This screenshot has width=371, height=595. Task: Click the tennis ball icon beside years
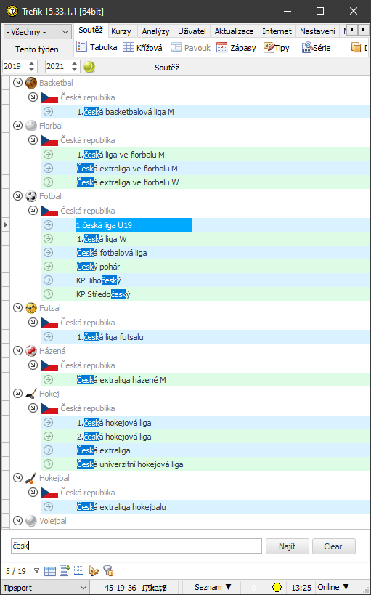[x=89, y=67]
